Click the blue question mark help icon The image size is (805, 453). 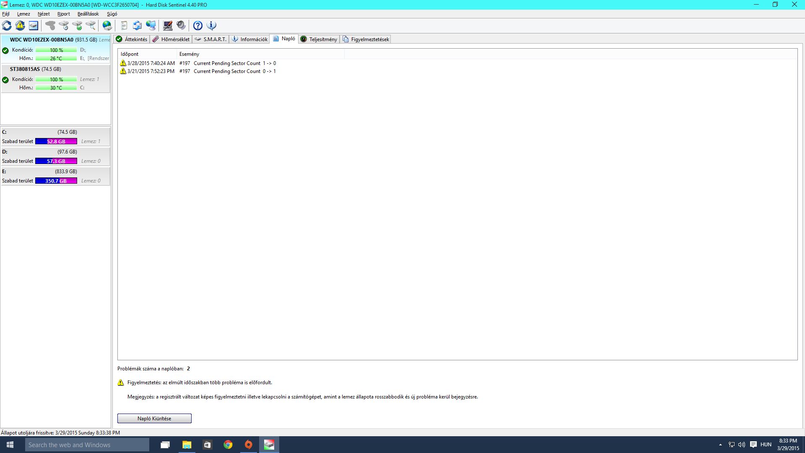pos(198,26)
